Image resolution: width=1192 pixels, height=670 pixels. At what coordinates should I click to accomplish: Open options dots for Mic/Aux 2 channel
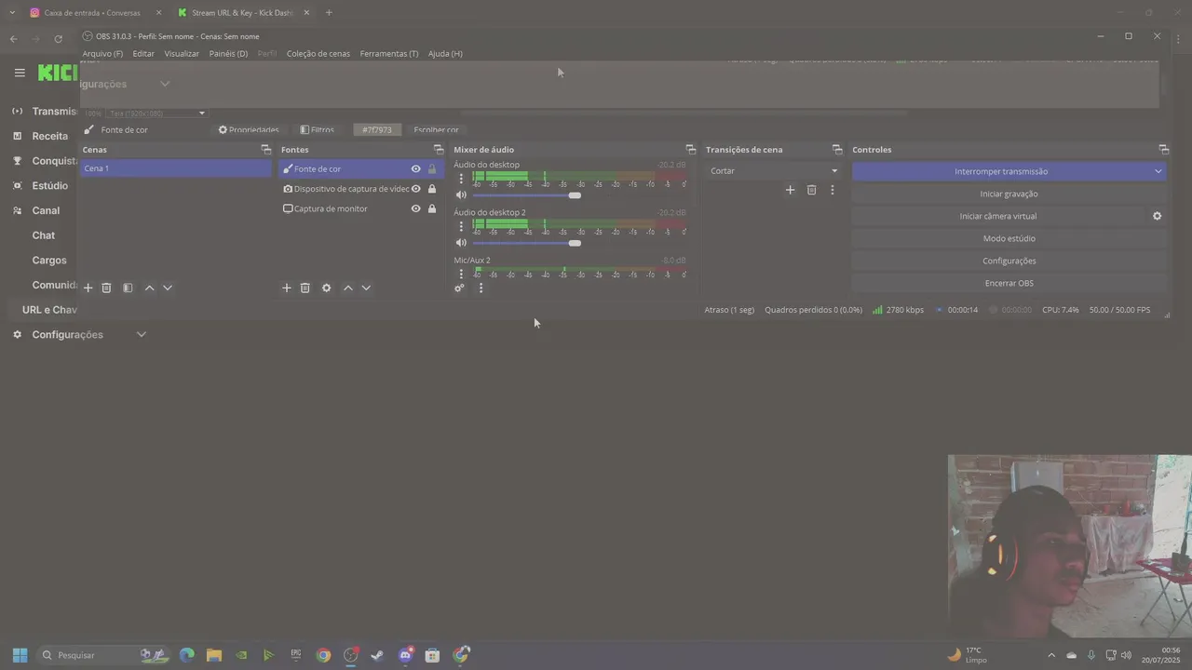(461, 274)
